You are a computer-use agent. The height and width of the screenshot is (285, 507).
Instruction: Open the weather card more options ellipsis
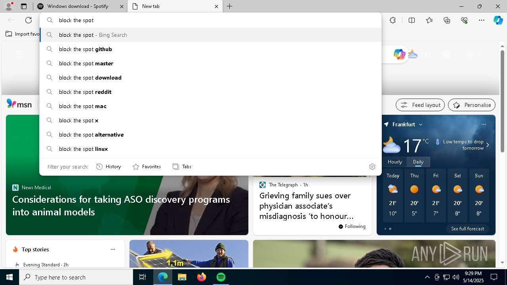pyautogui.click(x=483, y=124)
